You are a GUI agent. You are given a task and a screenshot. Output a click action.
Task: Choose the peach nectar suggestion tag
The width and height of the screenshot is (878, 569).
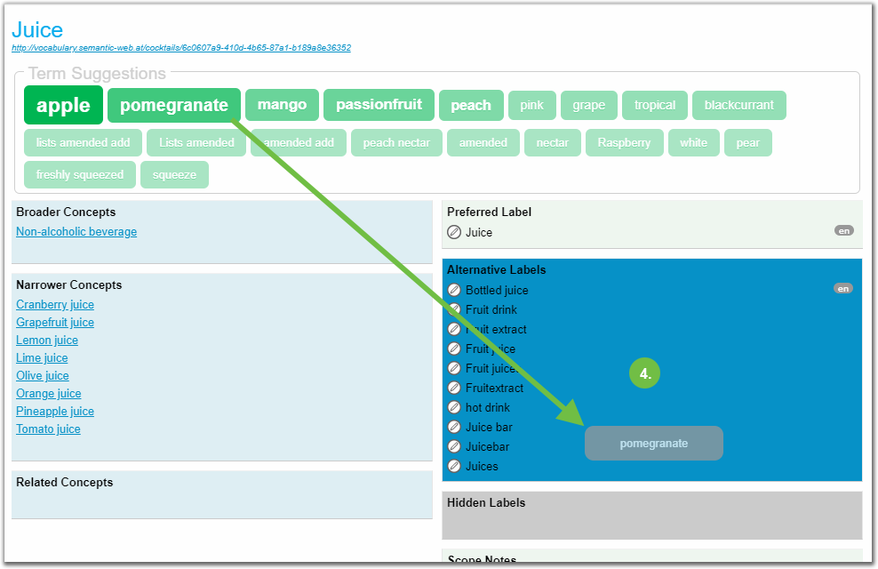[x=395, y=142]
